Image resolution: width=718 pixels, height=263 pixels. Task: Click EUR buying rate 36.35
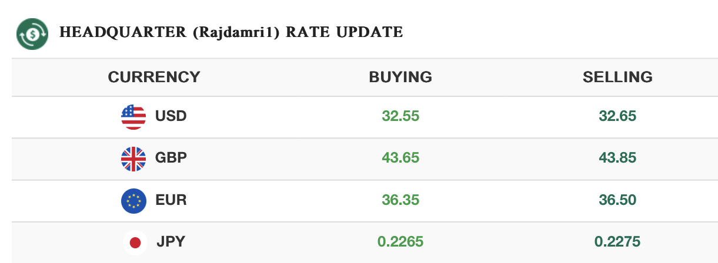[400, 200]
